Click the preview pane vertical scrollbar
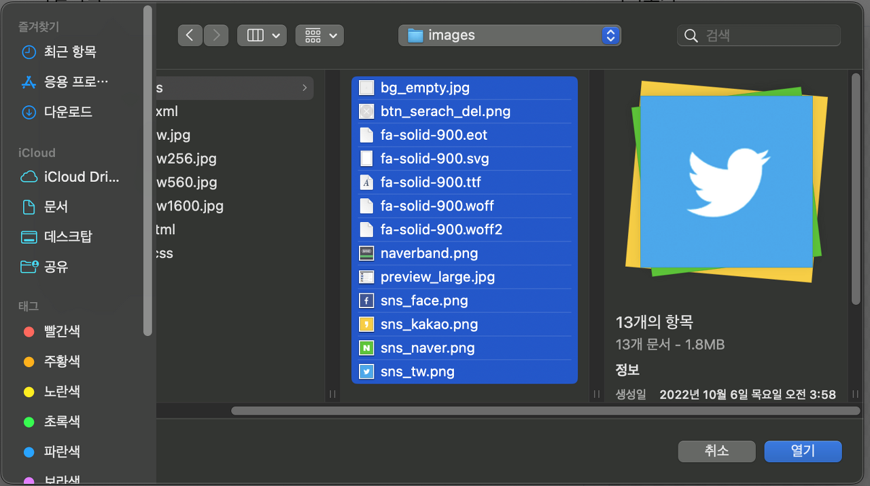The width and height of the screenshot is (870, 486). tap(855, 189)
